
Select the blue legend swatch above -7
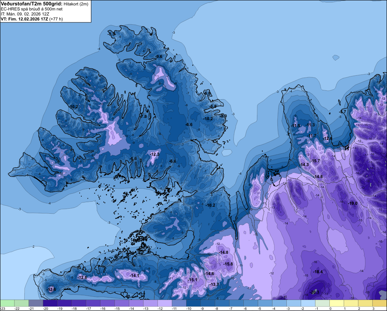236,303
